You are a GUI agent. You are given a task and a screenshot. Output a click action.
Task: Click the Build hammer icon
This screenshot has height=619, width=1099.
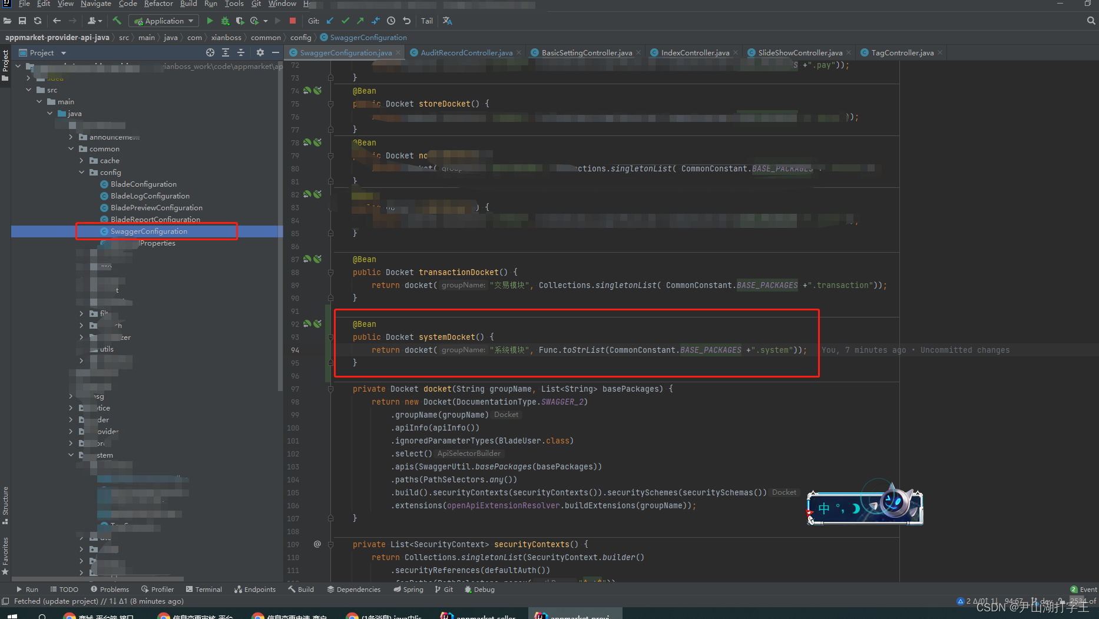pos(117,21)
